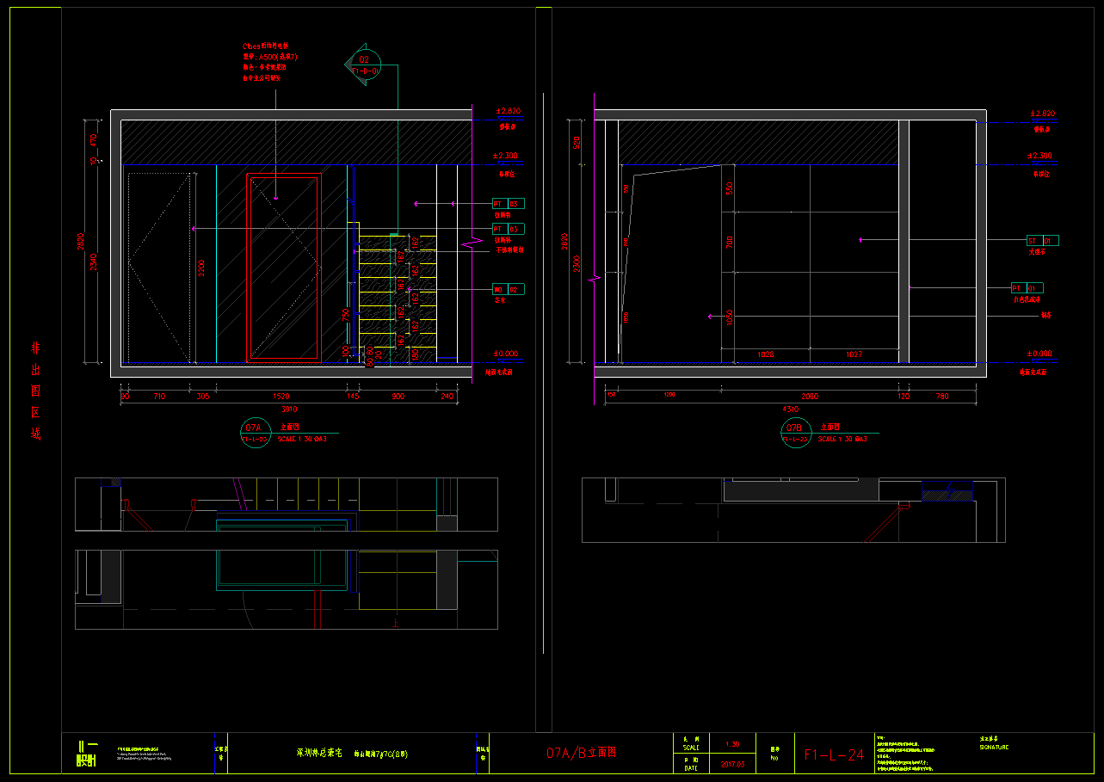This screenshot has height=782, width=1104.
Task: Click the SCALE 1:30 text under 07B
Action: (x=842, y=439)
